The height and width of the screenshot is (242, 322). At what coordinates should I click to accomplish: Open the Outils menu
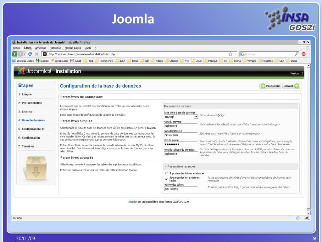tap(88, 48)
